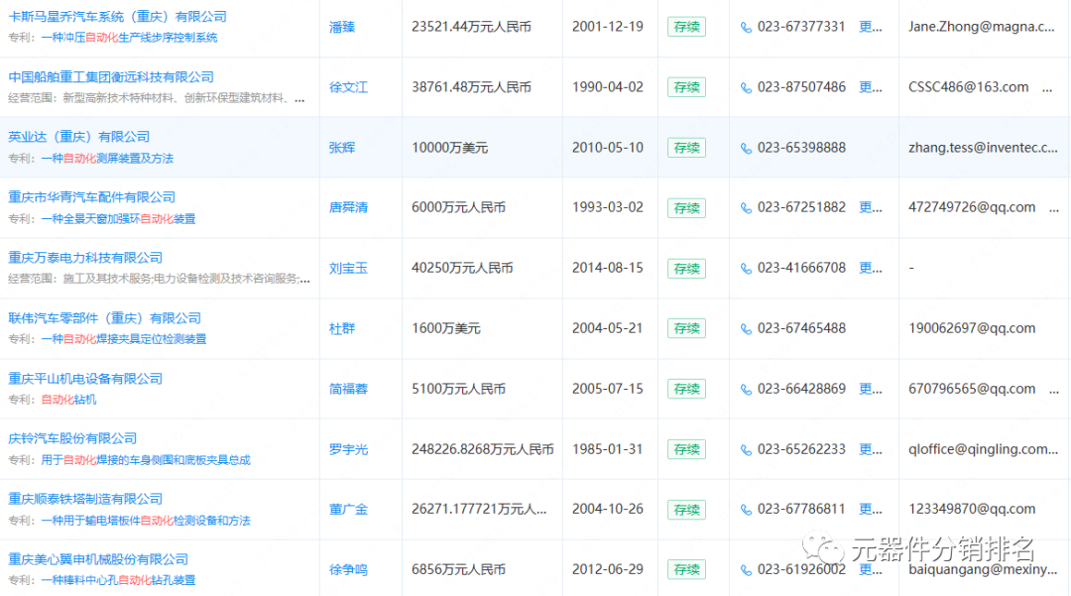Open company 重庆市华青汽车配件有限公司

91,196
